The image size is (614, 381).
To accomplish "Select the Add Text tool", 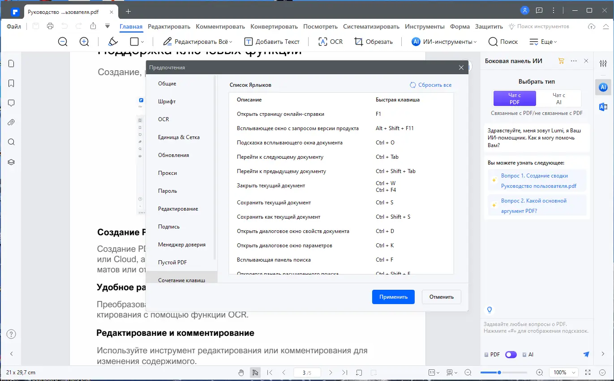I will (273, 41).
